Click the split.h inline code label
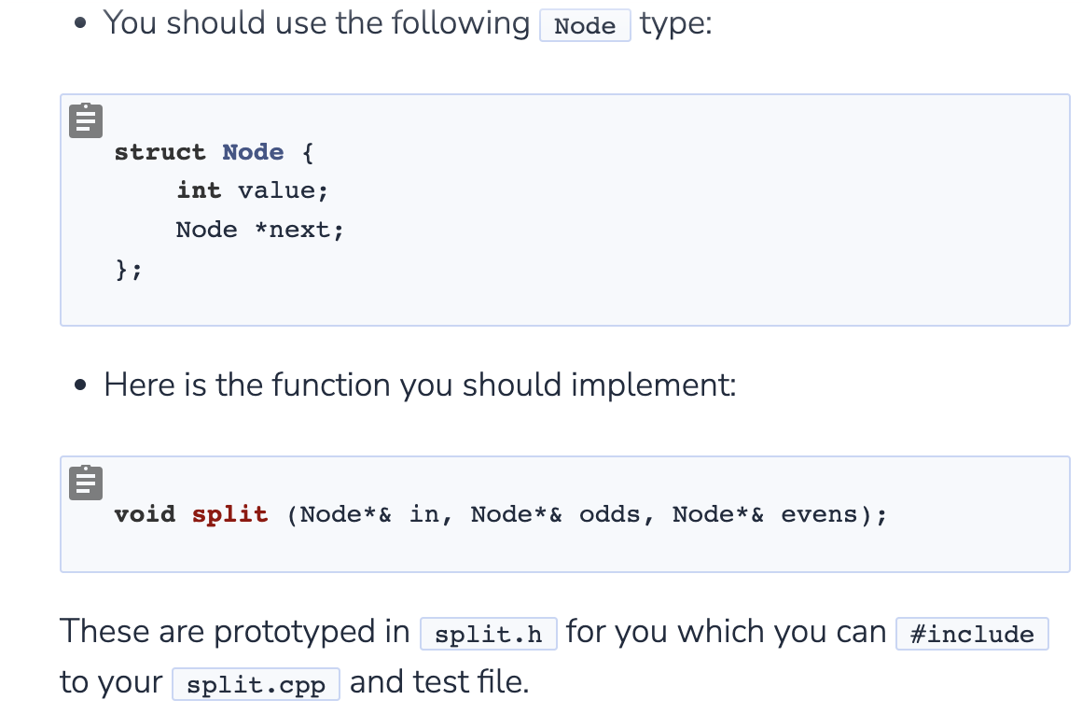 (488, 635)
